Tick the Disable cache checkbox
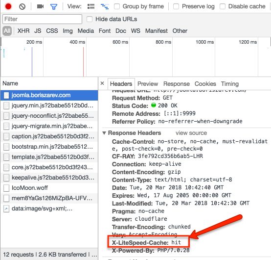Viewport: 271px width, 260px height. [x=223, y=6]
